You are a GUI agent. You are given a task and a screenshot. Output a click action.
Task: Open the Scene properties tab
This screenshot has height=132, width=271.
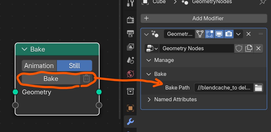130,60
